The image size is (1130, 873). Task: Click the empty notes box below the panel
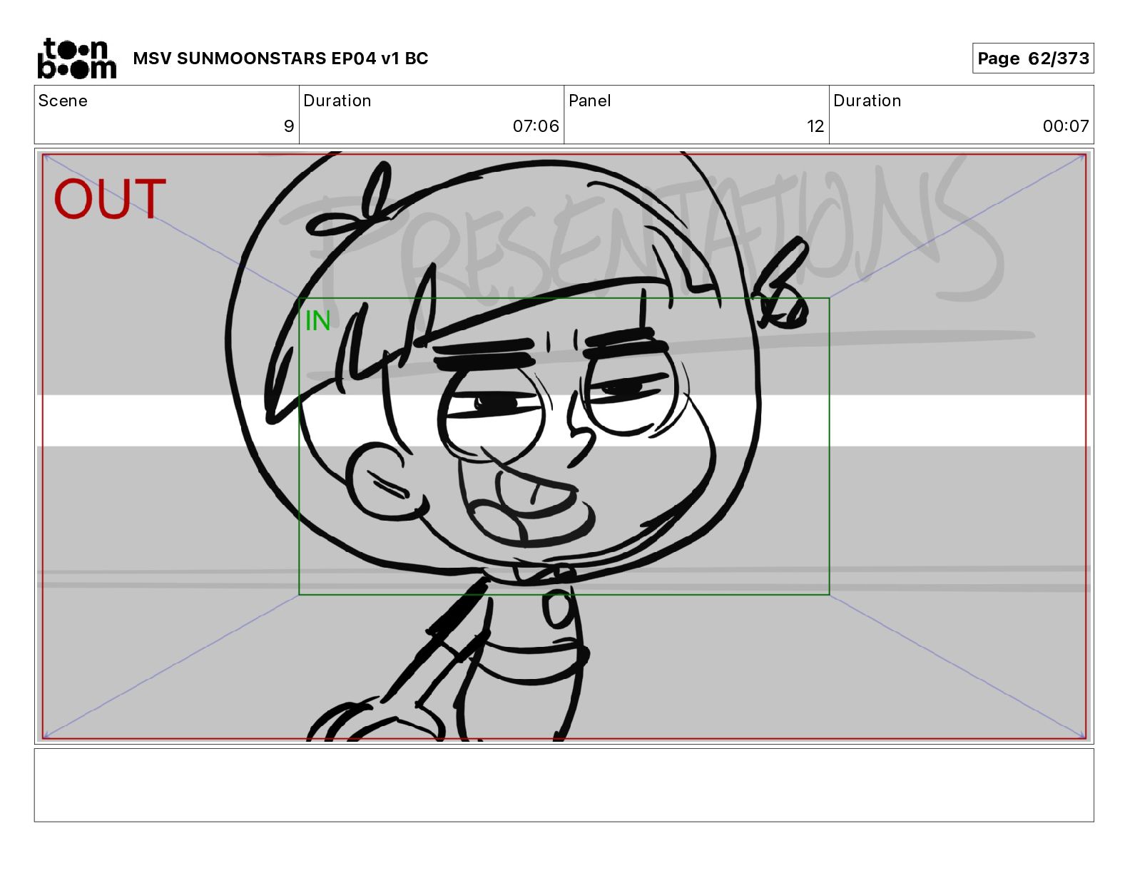point(564,785)
